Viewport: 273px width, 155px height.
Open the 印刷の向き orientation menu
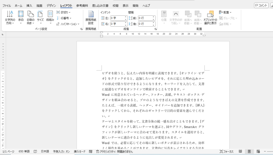click(31, 17)
